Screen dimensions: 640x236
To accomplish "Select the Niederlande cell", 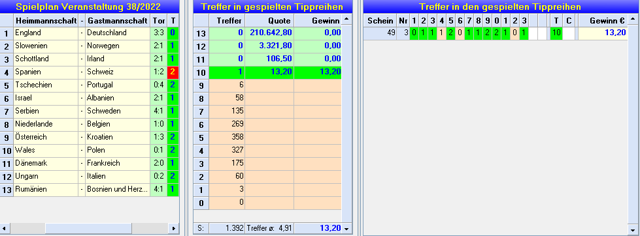I will pyautogui.click(x=46, y=124).
